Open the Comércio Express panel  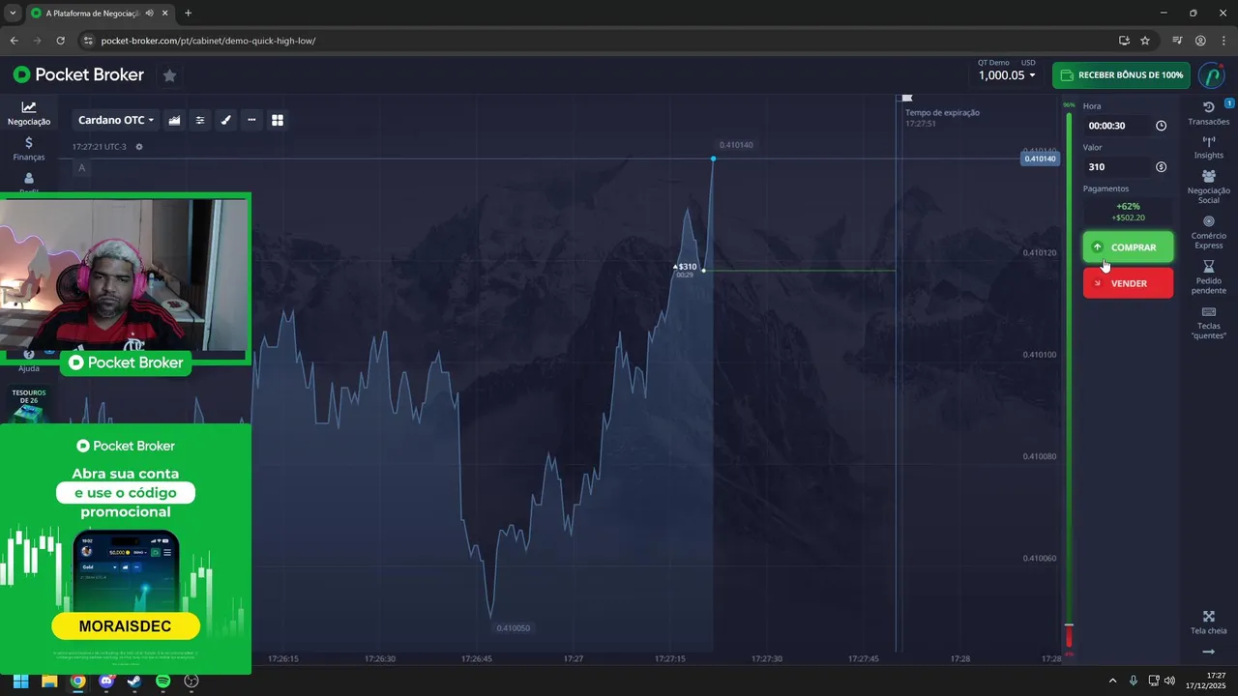click(1209, 232)
